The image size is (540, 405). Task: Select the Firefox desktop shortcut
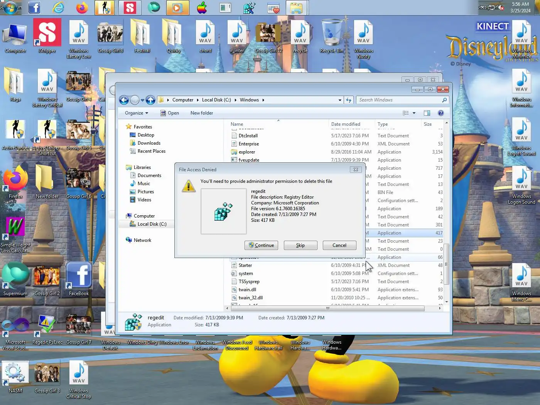pyautogui.click(x=15, y=182)
